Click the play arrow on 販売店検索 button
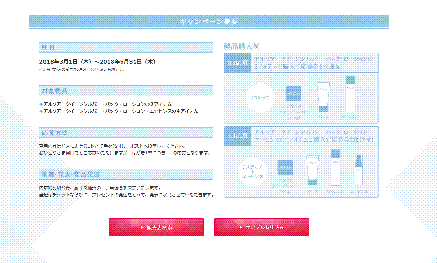This screenshot has height=263, width=437. 142,228
